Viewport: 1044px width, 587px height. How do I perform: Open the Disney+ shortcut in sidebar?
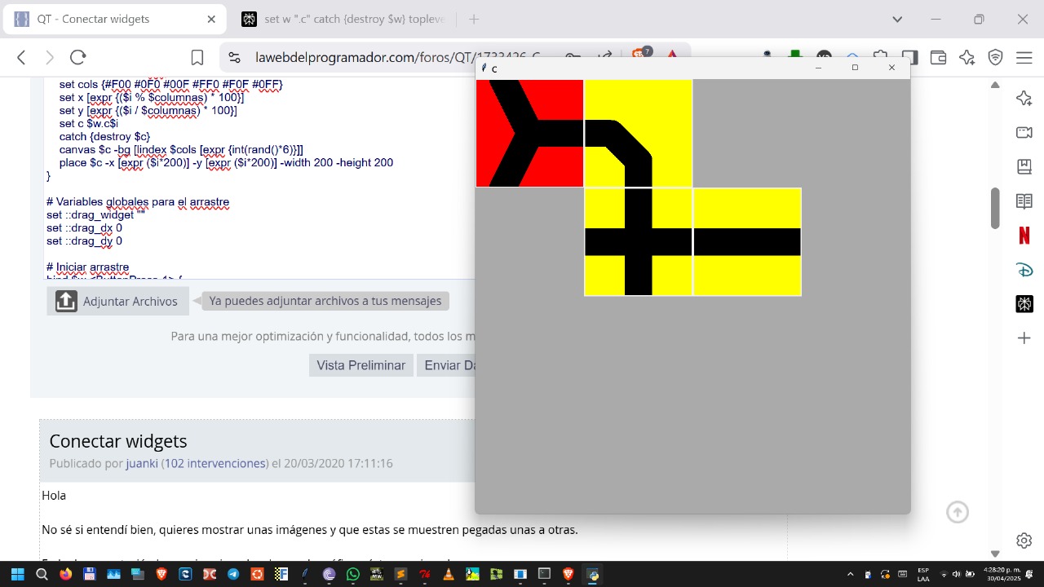pyautogui.click(x=1024, y=270)
